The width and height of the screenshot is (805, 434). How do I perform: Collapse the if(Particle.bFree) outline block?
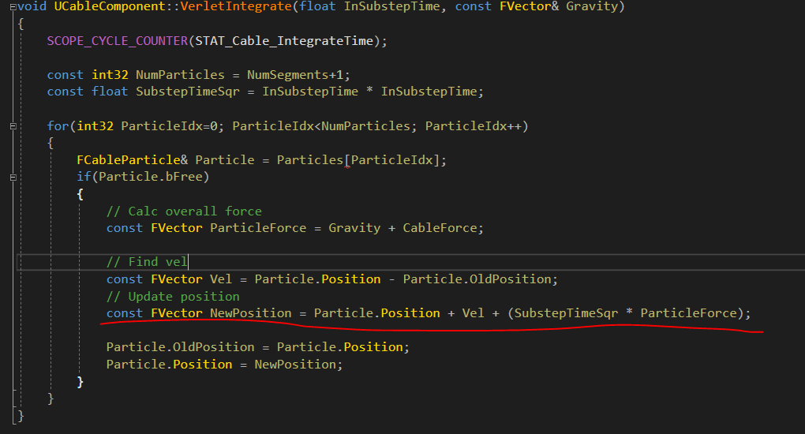tap(13, 177)
